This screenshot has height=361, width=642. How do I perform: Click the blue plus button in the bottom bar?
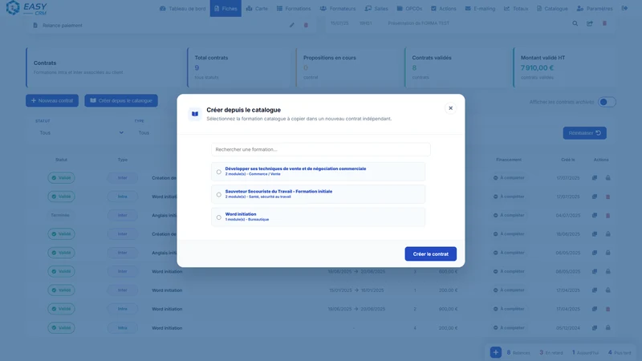(495, 352)
